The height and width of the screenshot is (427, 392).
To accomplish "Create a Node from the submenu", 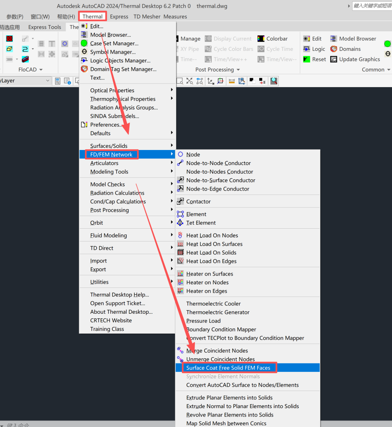I will tap(193, 154).
